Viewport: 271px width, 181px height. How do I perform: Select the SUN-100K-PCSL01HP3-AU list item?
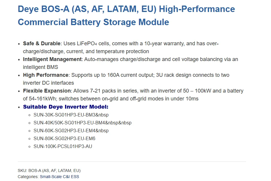pos(63,146)
